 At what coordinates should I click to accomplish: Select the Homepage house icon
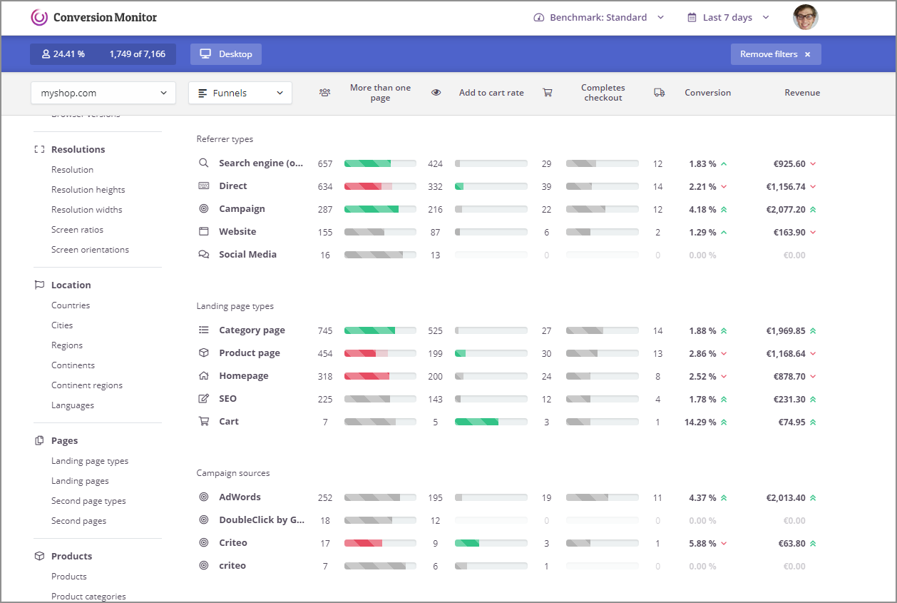click(203, 375)
